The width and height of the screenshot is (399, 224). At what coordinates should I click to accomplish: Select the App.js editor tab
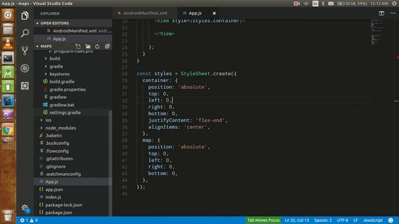point(195,13)
